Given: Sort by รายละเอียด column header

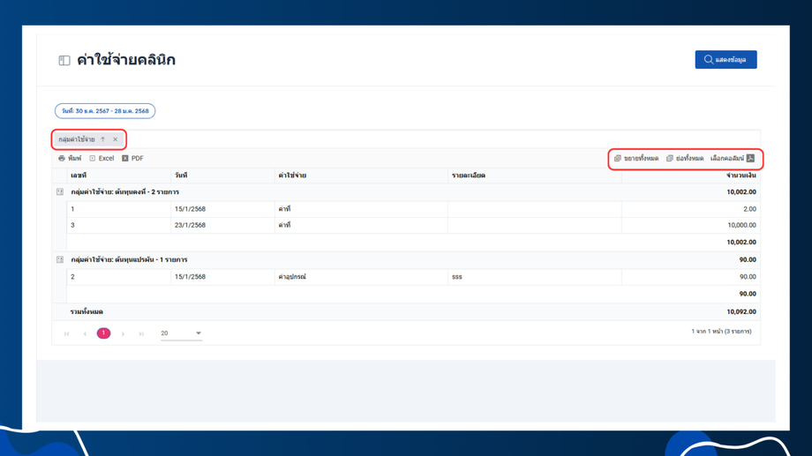Looking at the screenshot, I should tap(535, 176).
